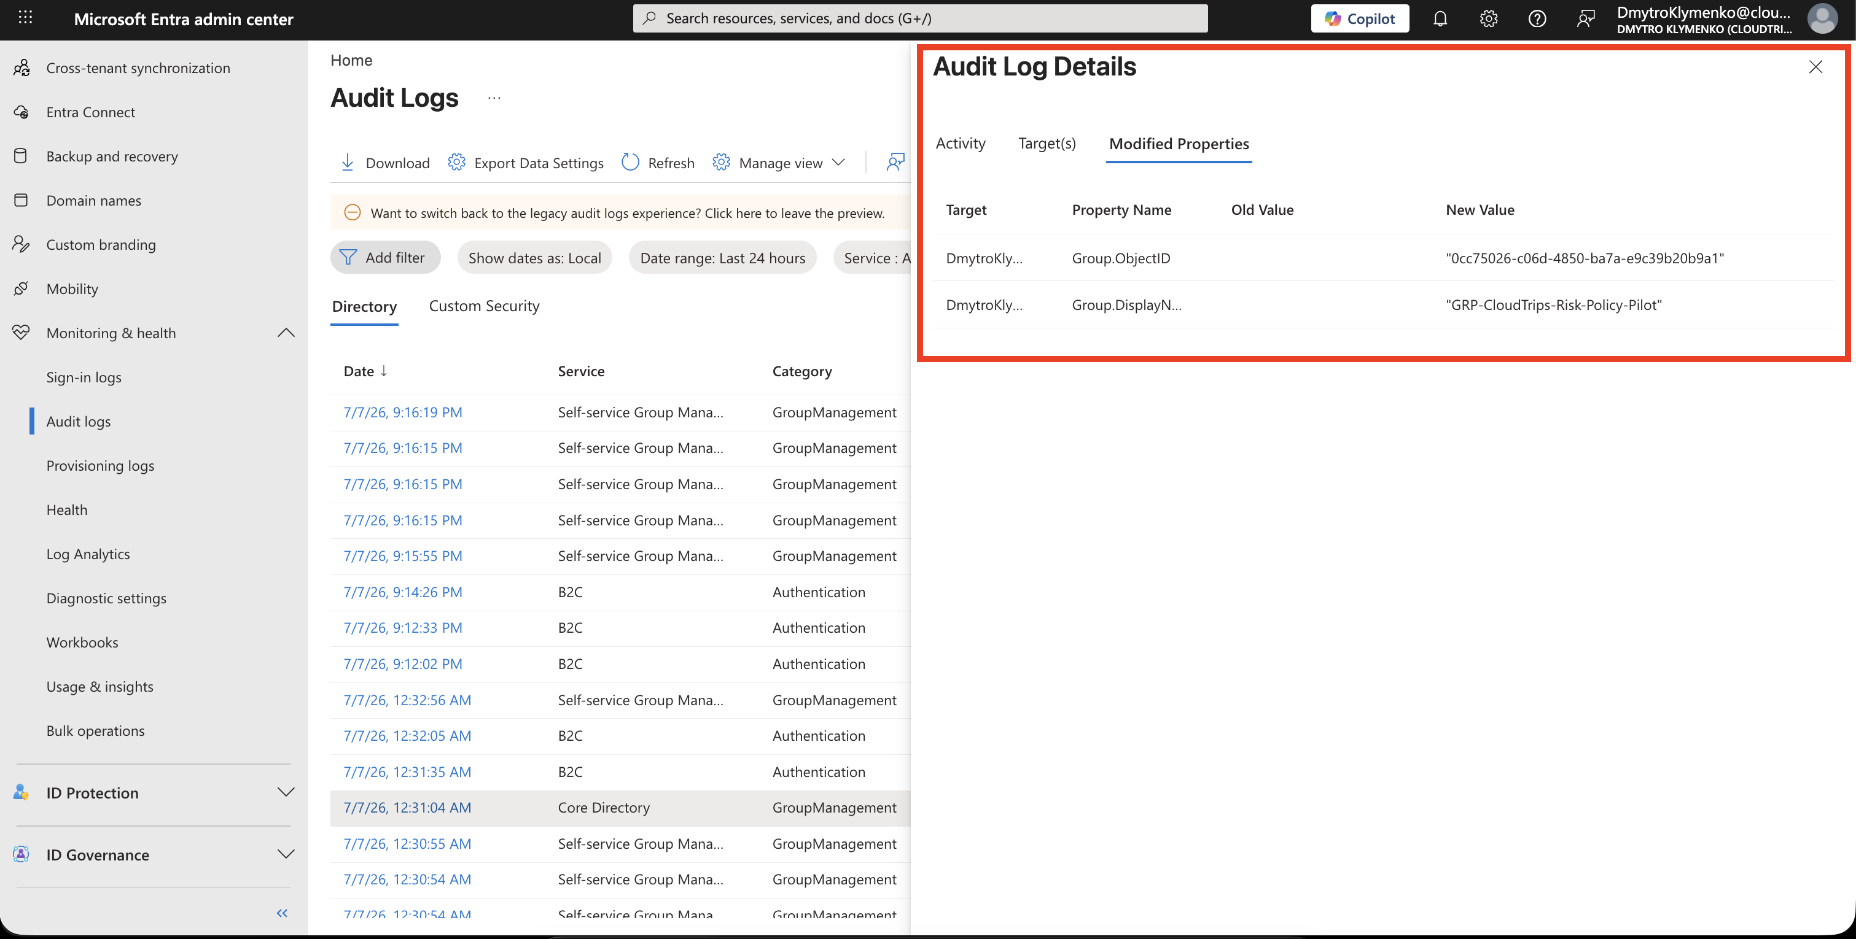The image size is (1856, 939).
Task: Open portal settings gear icon
Action: pos(1489,19)
